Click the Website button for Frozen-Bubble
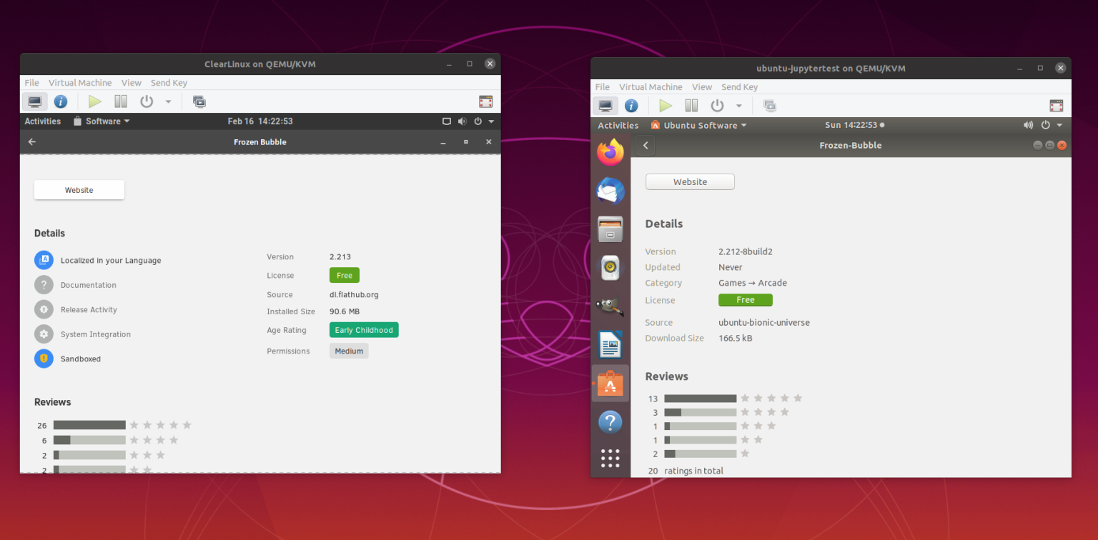 pyautogui.click(x=689, y=181)
